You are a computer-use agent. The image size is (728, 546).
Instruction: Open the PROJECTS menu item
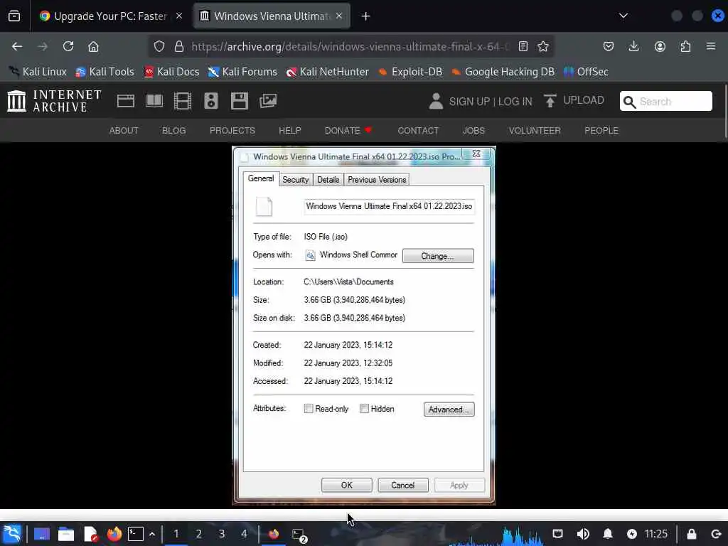pyautogui.click(x=232, y=131)
